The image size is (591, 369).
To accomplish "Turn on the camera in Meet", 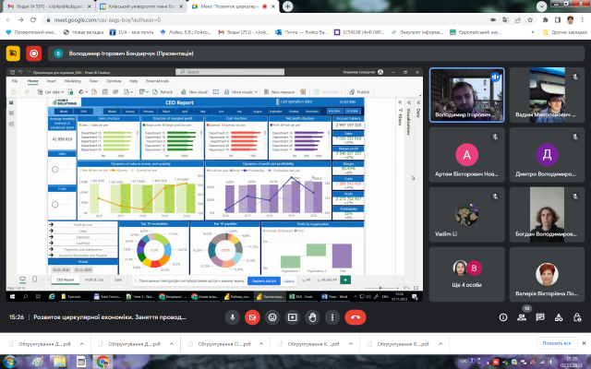I will point(253,316).
